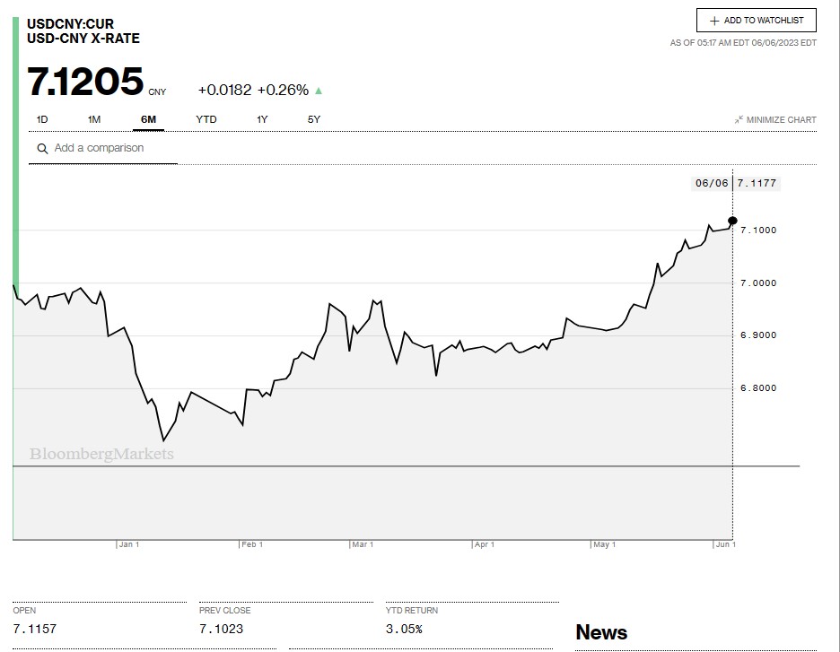Click the MINIMIZE CHART text link
Viewport: 840px width, 652px height.
point(781,120)
